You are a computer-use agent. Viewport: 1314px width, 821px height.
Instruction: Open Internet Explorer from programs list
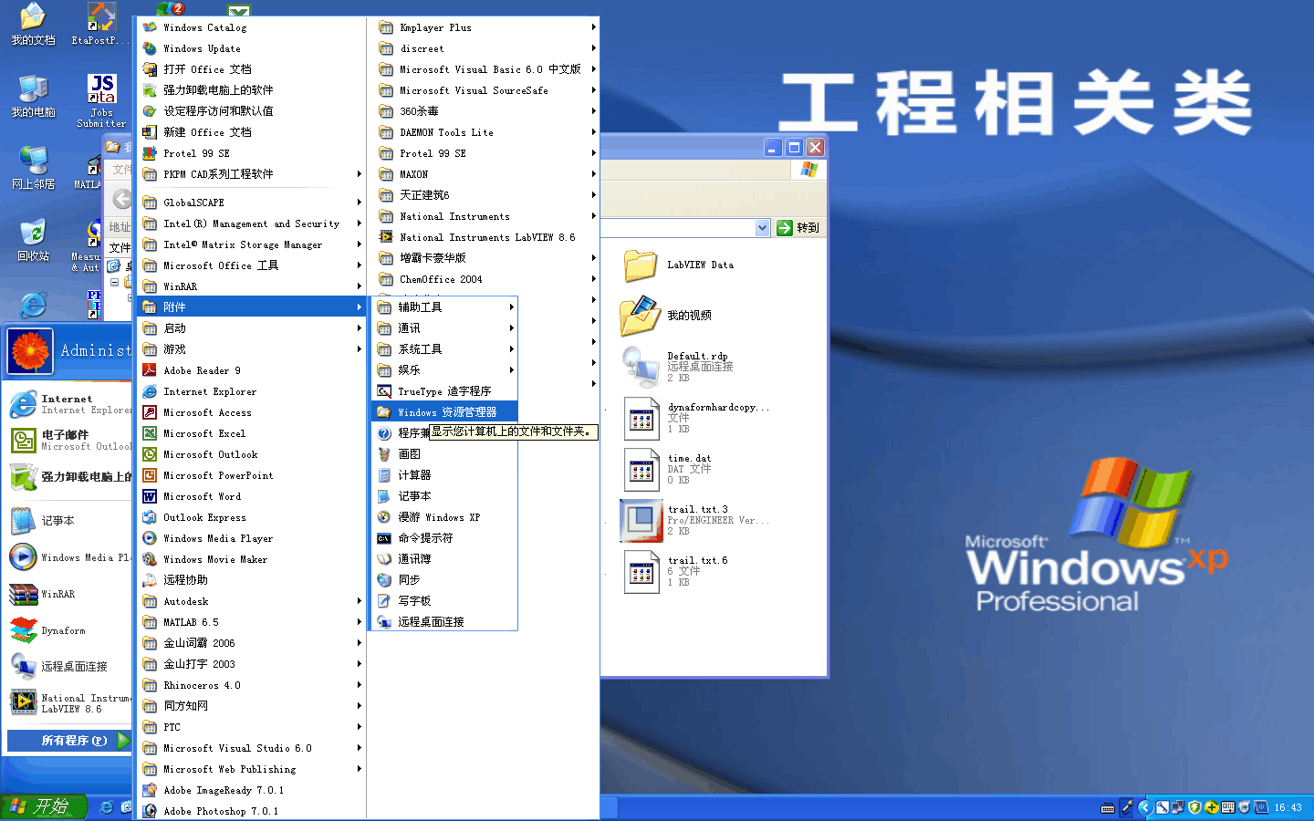[252, 391]
